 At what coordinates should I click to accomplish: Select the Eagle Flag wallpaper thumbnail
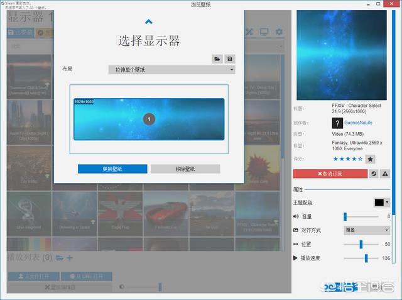tap(120, 214)
